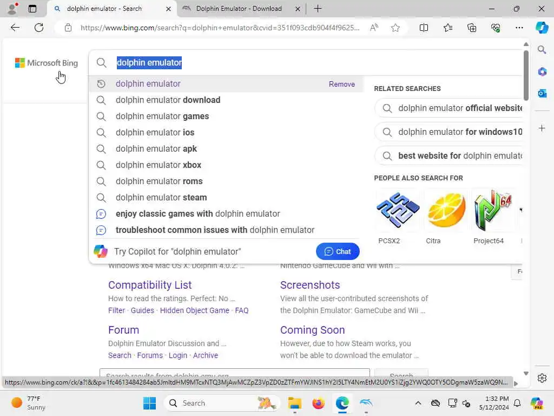
Task: Open the notifications bell
Action: 517,403
